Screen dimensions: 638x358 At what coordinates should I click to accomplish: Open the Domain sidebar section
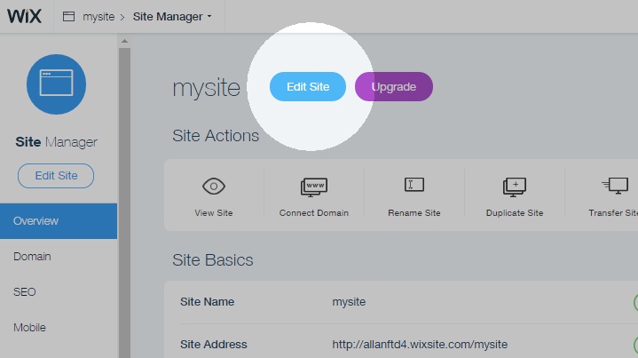(32, 256)
